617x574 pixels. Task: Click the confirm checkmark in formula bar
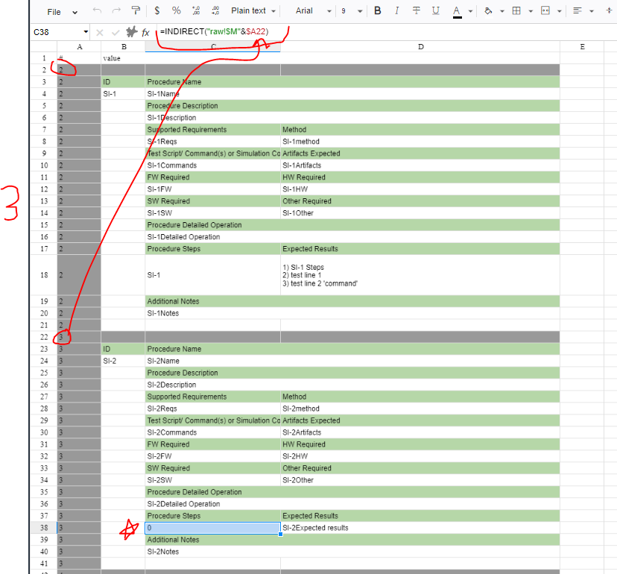click(116, 32)
